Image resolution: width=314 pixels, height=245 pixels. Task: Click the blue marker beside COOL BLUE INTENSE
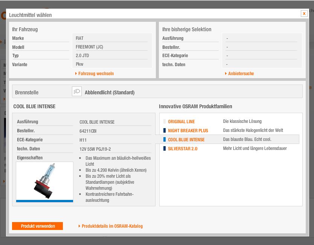(x=165, y=140)
